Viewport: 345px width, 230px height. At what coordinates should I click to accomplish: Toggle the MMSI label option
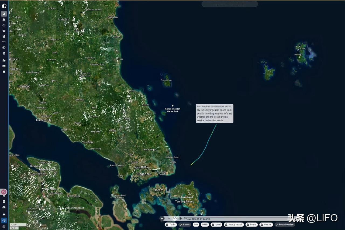point(205,225)
